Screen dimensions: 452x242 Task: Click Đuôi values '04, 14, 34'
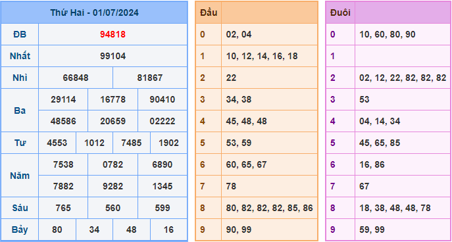(x=380, y=121)
